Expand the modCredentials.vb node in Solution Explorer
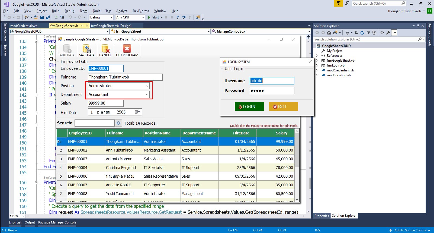The width and height of the screenshot is (434, 233). [317, 70]
